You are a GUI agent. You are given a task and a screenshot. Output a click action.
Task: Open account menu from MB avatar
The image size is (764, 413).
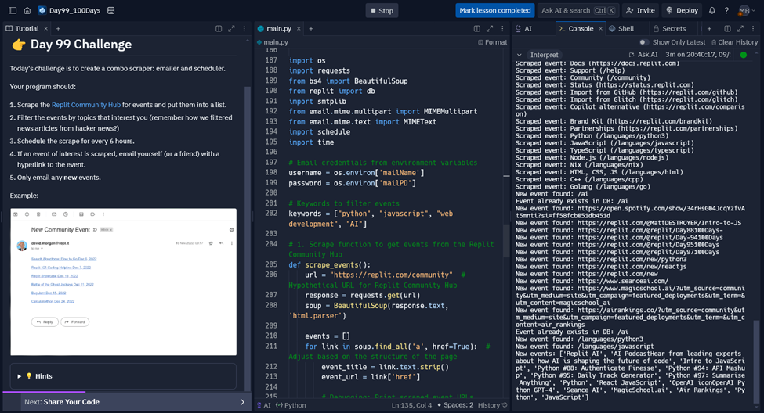click(747, 10)
